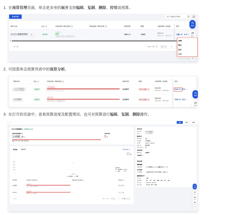The height and width of the screenshot is (215, 250).
Task: Click the 复制 button on detail page
Action: [x=187, y=122]
